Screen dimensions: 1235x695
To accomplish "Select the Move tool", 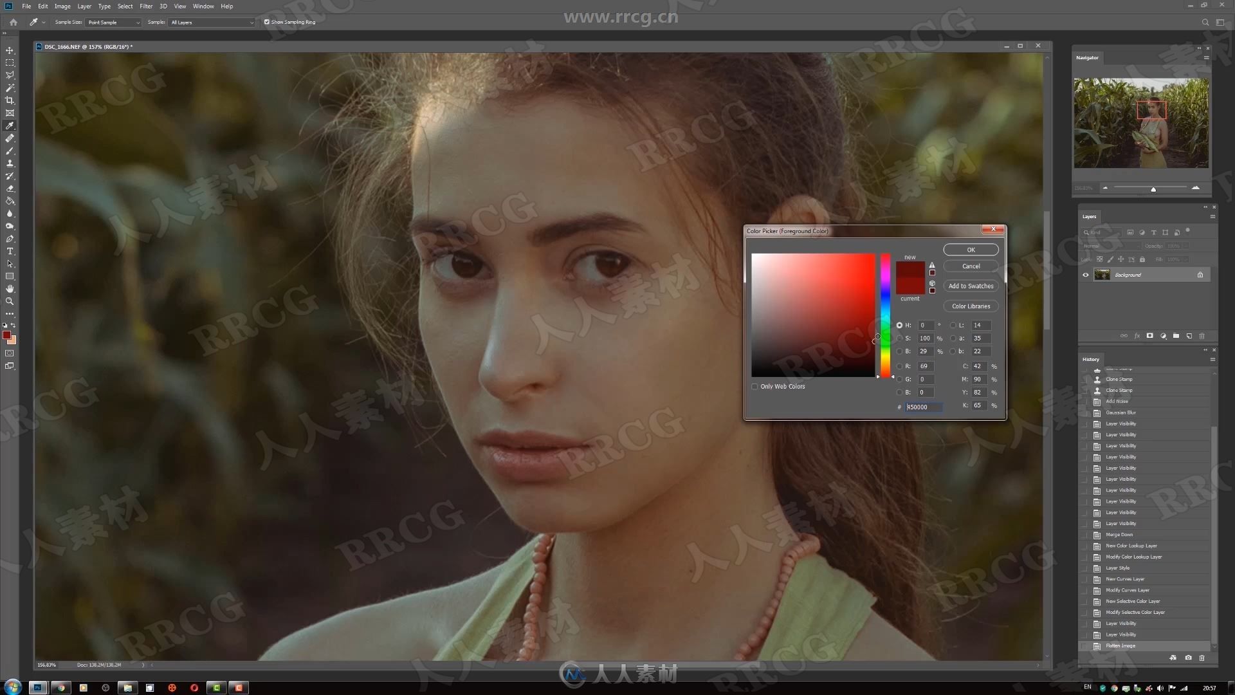I will (x=10, y=50).
